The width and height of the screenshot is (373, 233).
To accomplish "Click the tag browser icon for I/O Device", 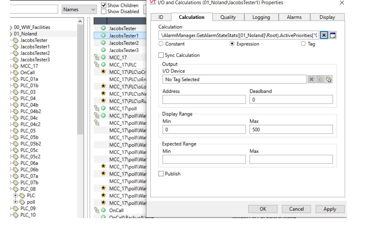I will pyautogui.click(x=329, y=79).
